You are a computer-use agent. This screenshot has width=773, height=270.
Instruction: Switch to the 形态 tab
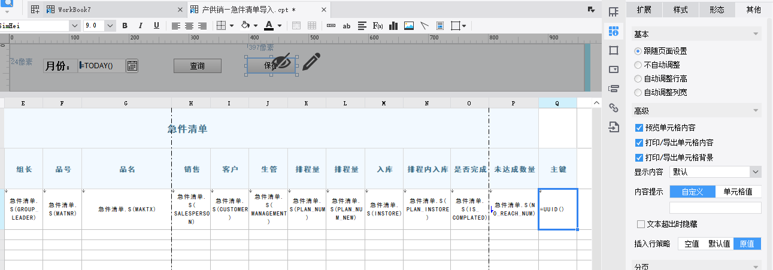(717, 10)
